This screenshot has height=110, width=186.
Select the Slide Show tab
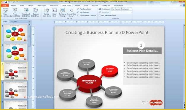tap(66, 5)
